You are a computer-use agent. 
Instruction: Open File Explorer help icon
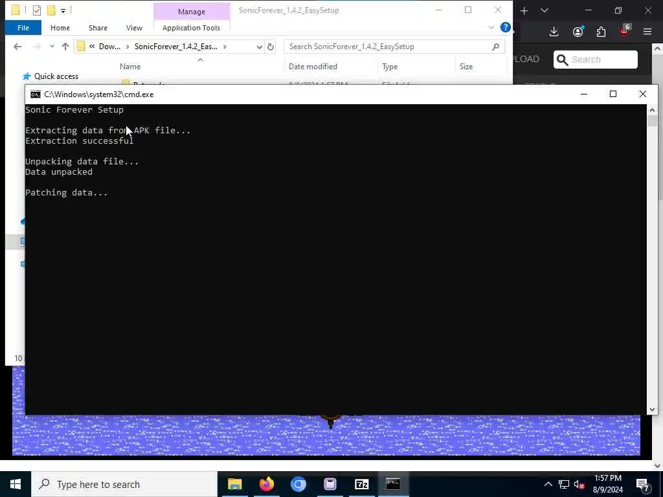505,27
